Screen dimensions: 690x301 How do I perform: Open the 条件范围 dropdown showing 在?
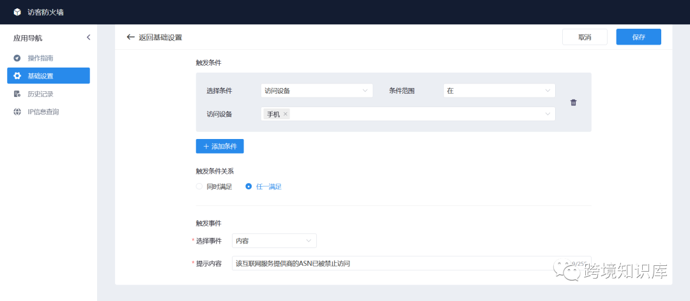498,91
